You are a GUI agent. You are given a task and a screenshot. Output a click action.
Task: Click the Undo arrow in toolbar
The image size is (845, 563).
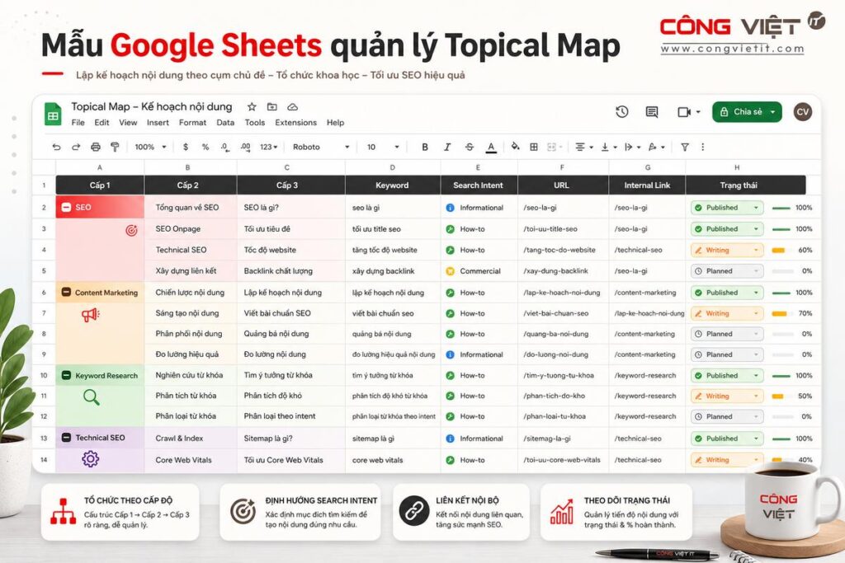pyautogui.click(x=56, y=147)
